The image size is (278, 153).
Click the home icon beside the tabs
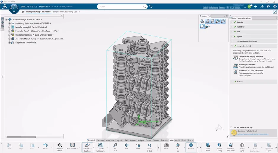coord(23,12)
